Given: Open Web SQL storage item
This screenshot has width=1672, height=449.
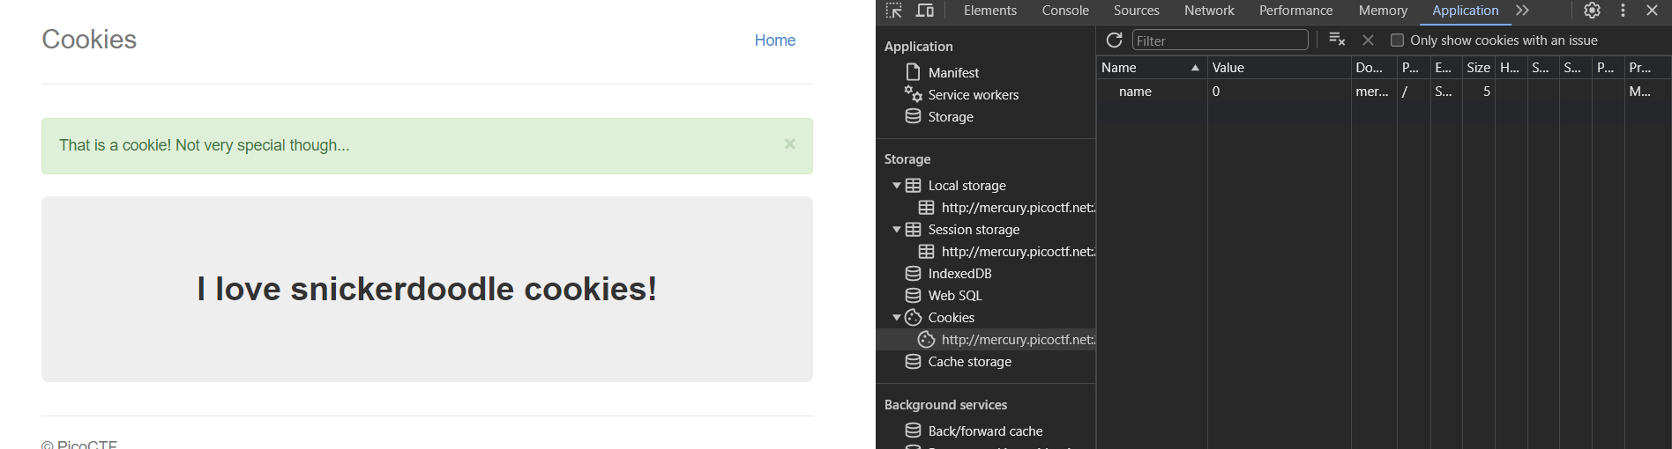Looking at the screenshot, I should coord(954,296).
